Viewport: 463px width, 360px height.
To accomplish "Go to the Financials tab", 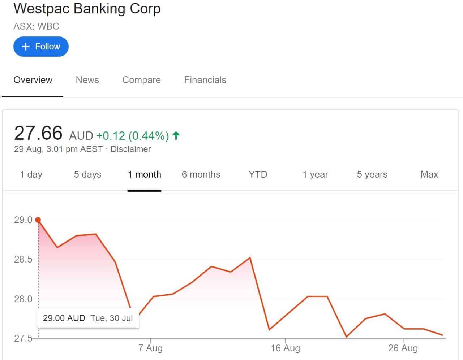I will [205, 80].
